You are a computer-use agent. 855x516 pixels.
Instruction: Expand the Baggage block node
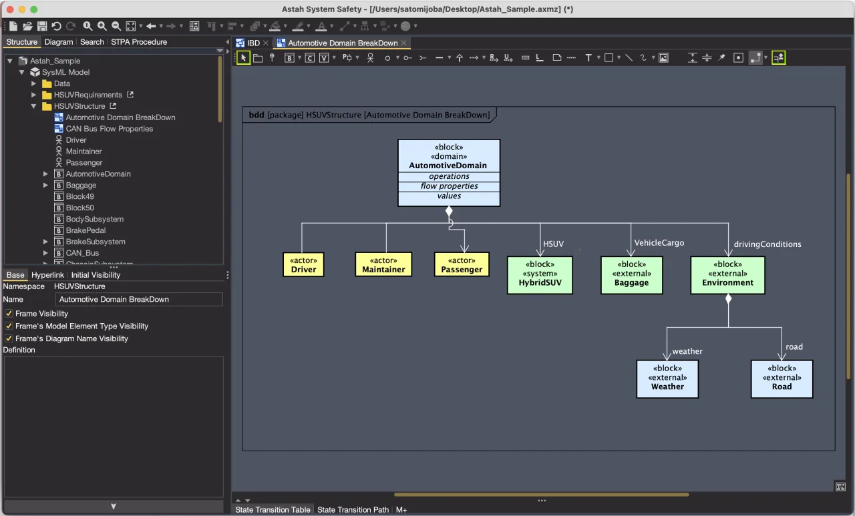coord(46,185)
